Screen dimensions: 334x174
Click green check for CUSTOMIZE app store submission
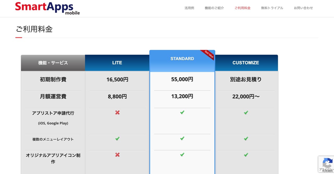coord(246,112)
